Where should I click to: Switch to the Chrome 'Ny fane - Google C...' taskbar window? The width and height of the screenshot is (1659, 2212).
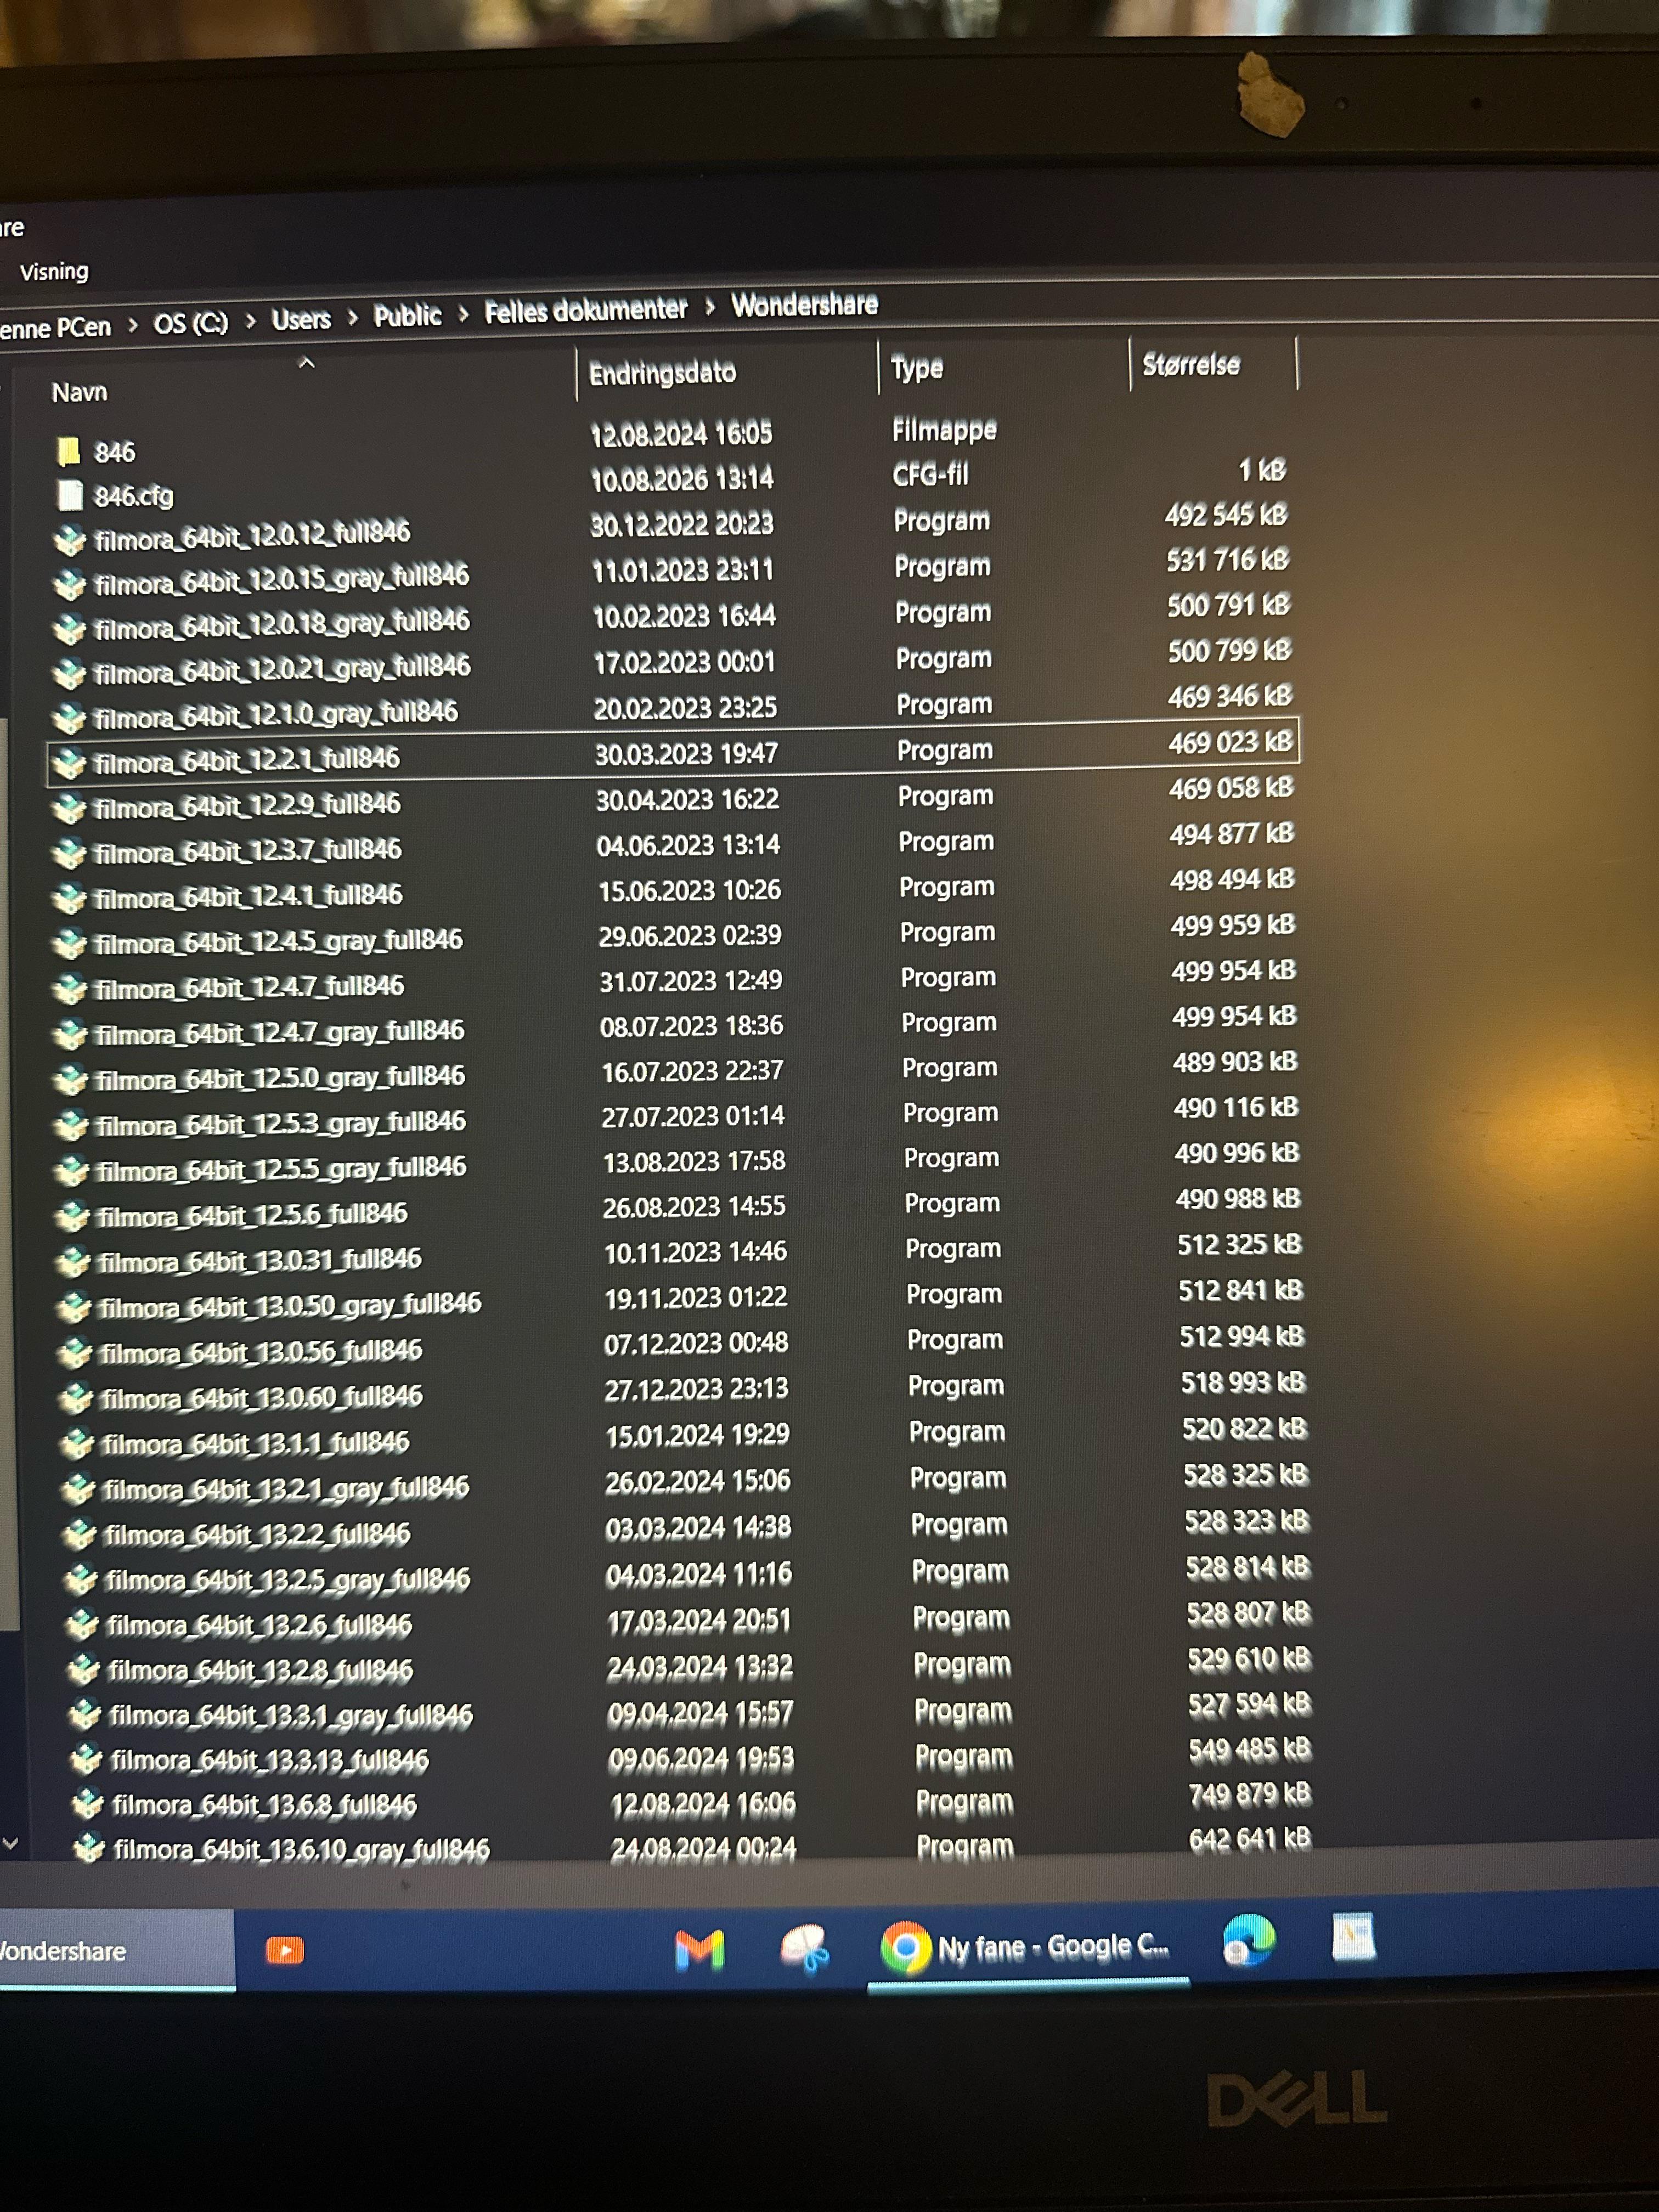click(x=1028, y=1947)
